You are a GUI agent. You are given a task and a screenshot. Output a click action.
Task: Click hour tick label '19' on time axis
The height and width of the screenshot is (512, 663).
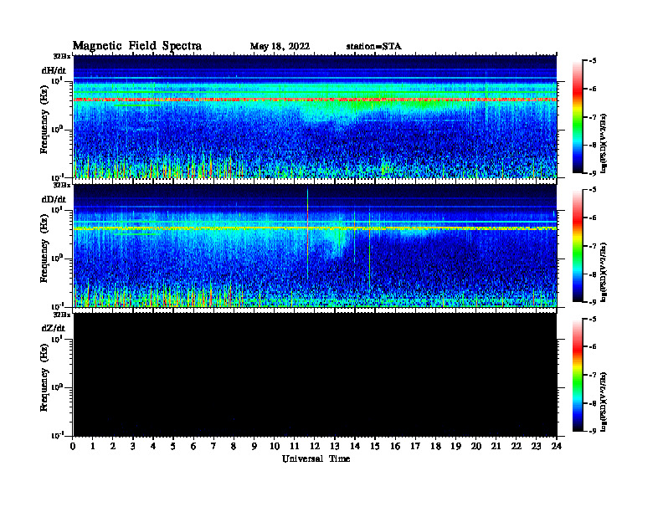coord(455,447)
